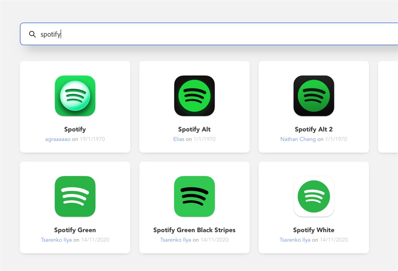The height and width of the screenshot is (271, 398).
Task: Click the "Spotify Green Black Stripes" title text
Action: point(195,230)
